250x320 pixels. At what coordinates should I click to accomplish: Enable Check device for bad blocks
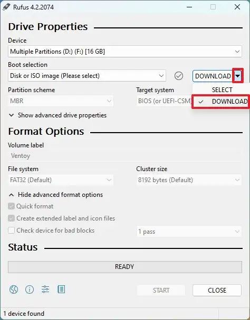click(x=11, y=231)
